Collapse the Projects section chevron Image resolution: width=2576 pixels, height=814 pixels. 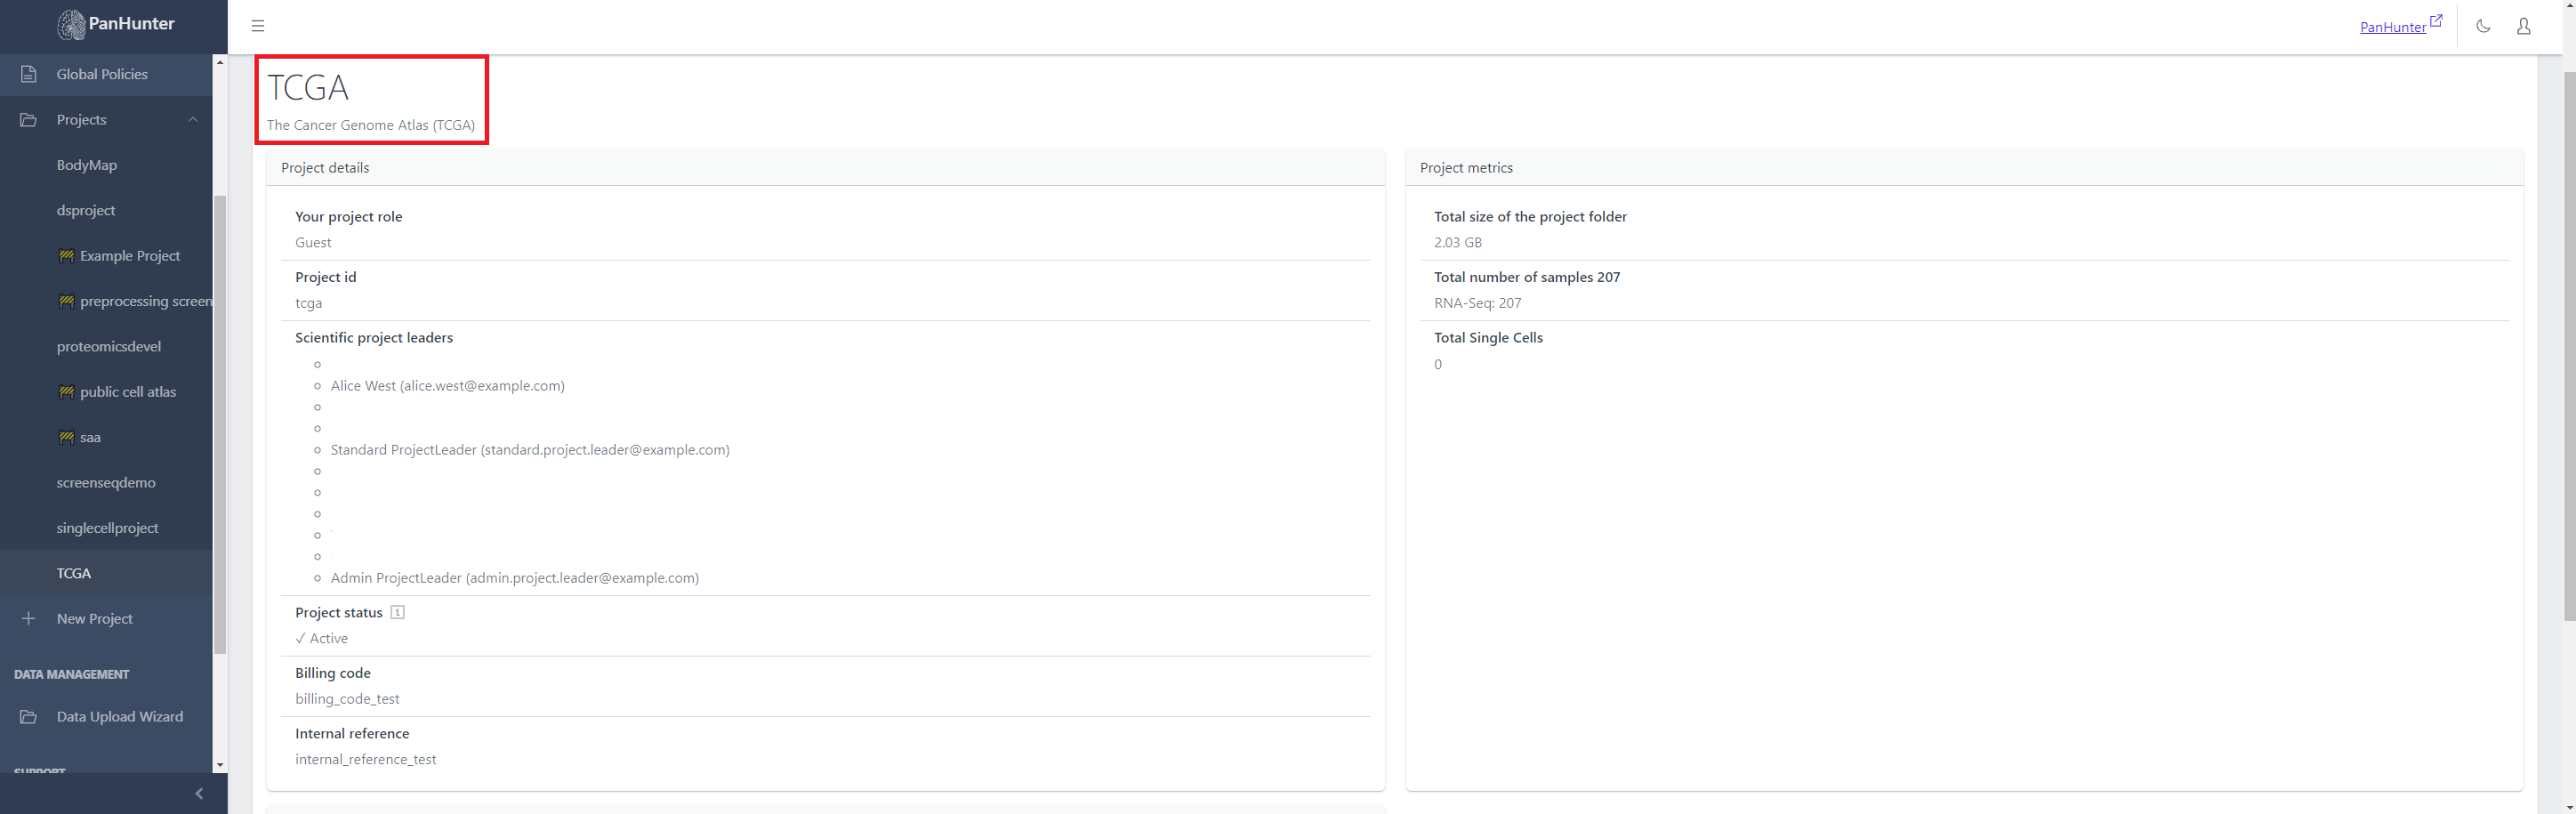pos(193,120)
